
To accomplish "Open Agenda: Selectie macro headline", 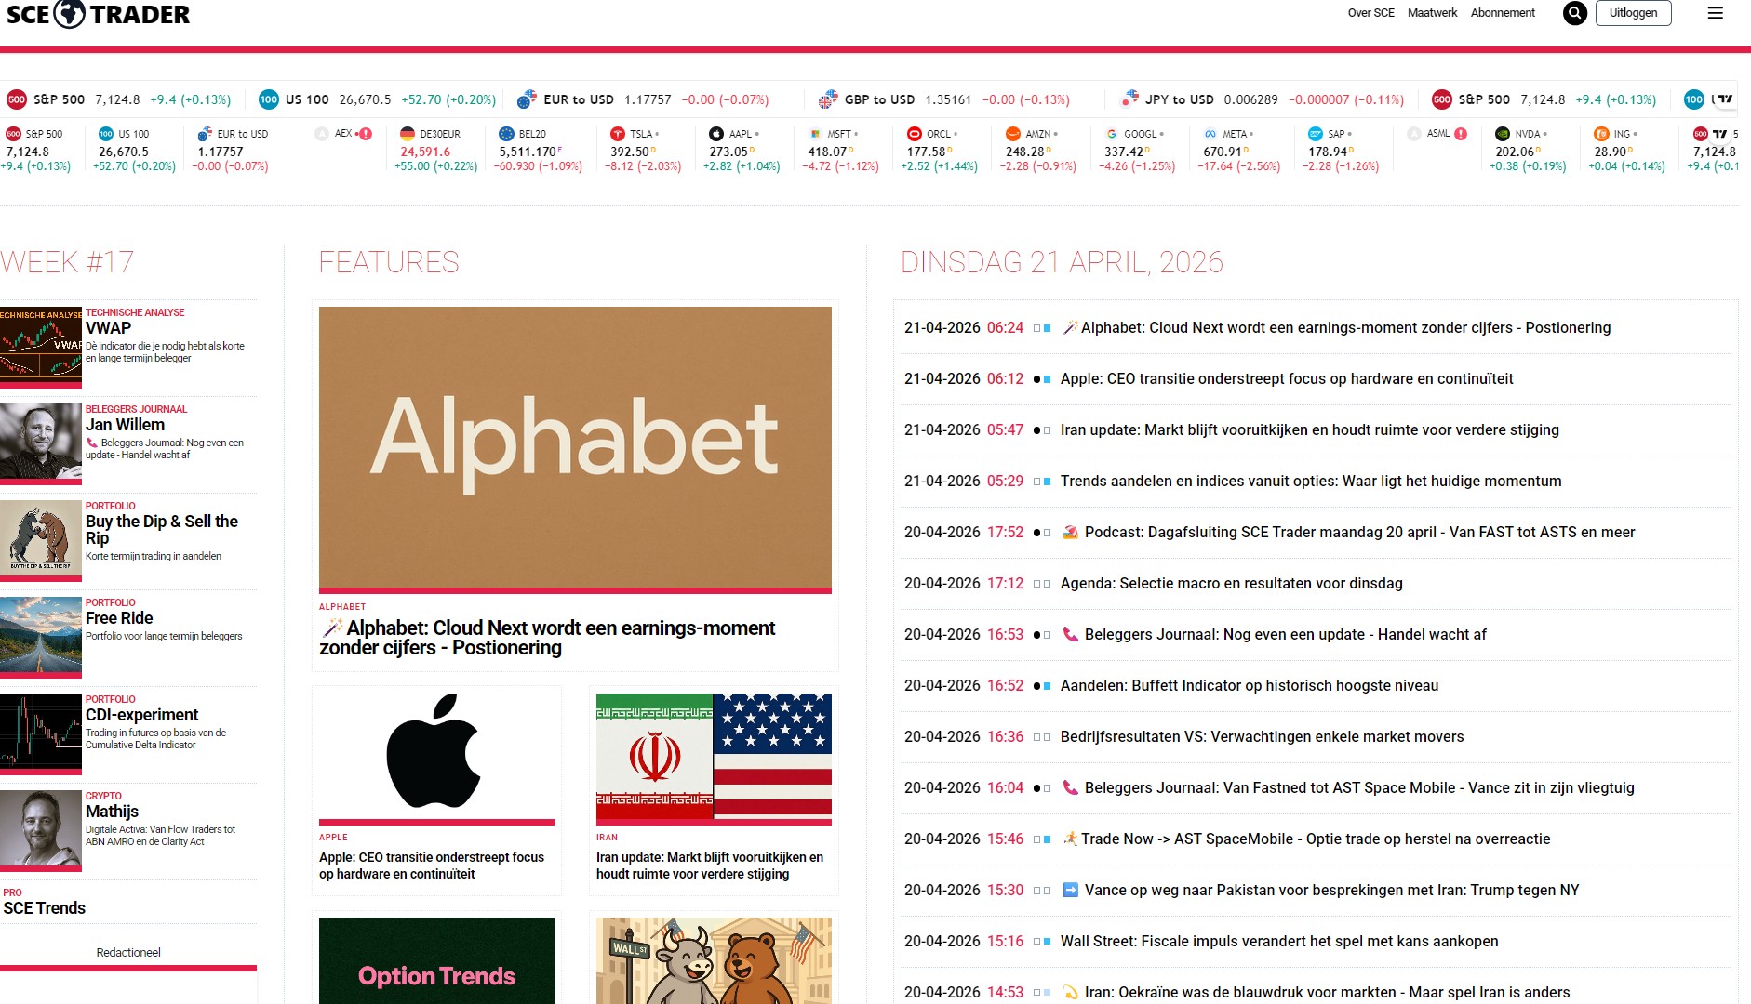I will [x=1232, y=583].
